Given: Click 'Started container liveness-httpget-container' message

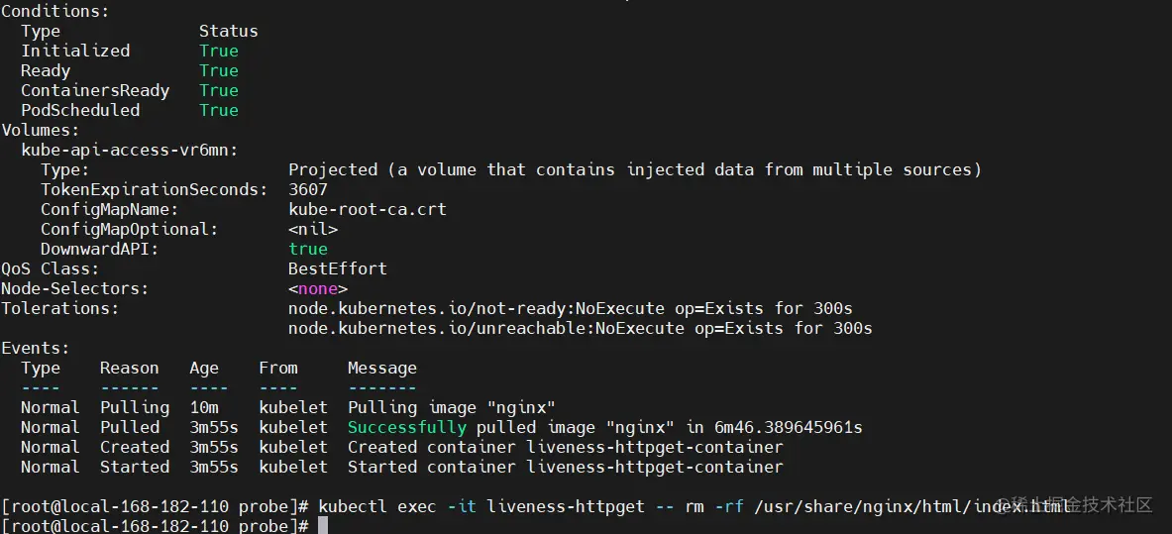Looking at the screenshot, I should (x=565, y=467).
